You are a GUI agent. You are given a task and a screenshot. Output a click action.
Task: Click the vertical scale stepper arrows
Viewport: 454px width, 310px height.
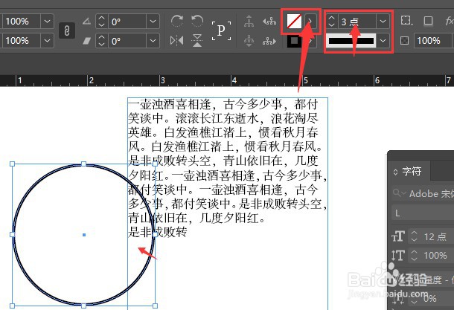click(x=415, y=255)
